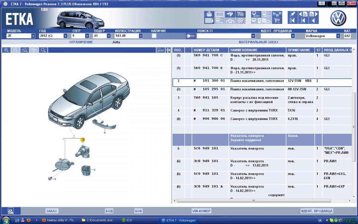Screen dimensions: 358x224
Task: Reset illustration zoom to 100%
Action: point(34,50)
